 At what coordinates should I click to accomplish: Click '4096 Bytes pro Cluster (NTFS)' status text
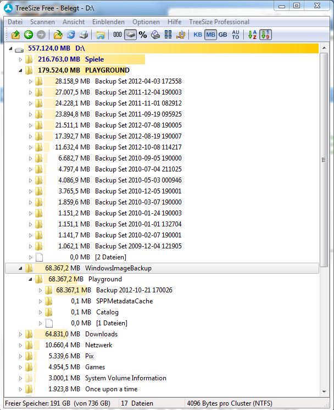(x=230, y=403)
